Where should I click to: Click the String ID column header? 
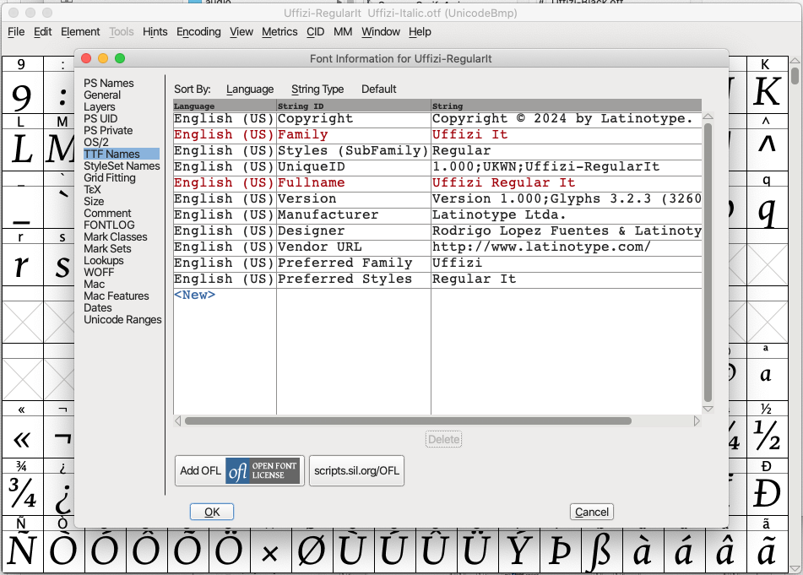click(x=354, y=106)
